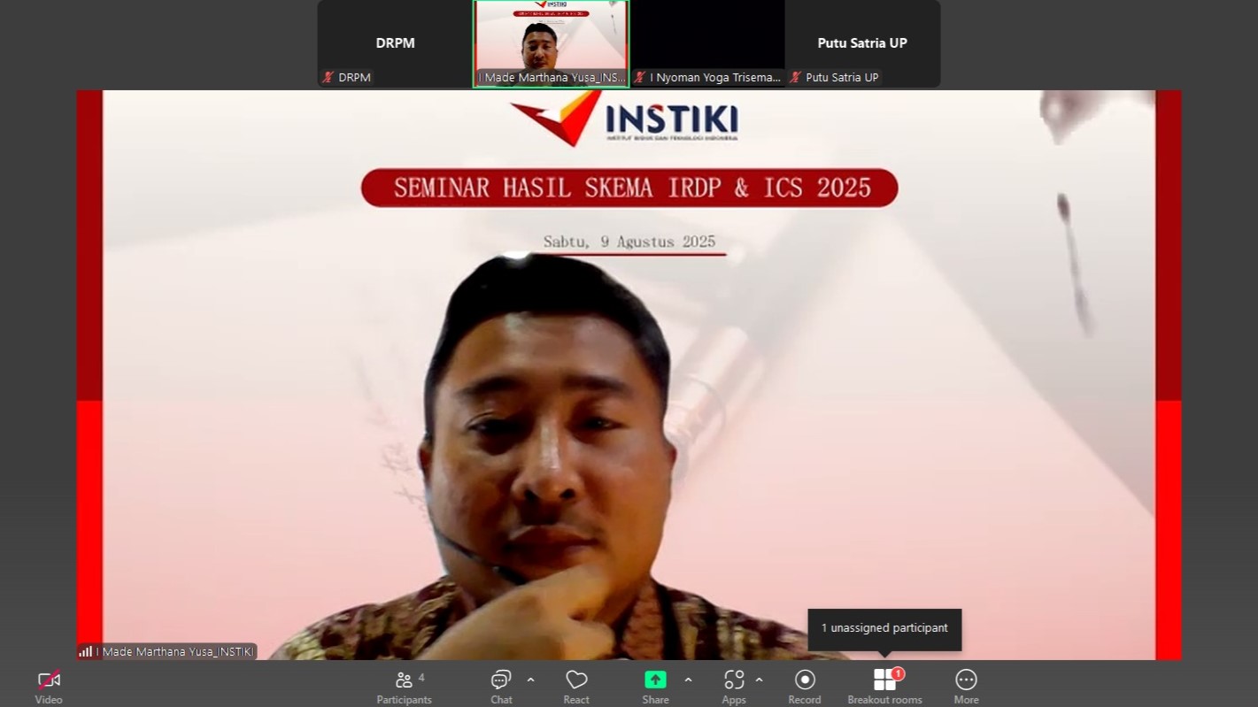Click the muted microphone icon beside Putu Satria UP
The width and height of the screenshot is (1258, 707).
pos(795,78)
